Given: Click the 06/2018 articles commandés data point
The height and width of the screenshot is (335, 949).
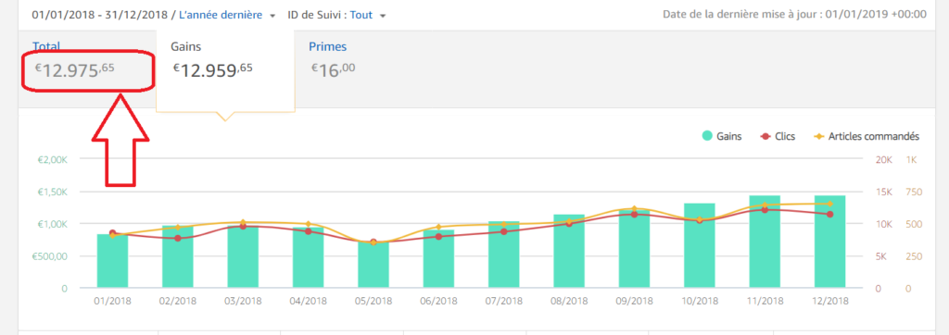Looking at the screenshot, I should (438, 228).
